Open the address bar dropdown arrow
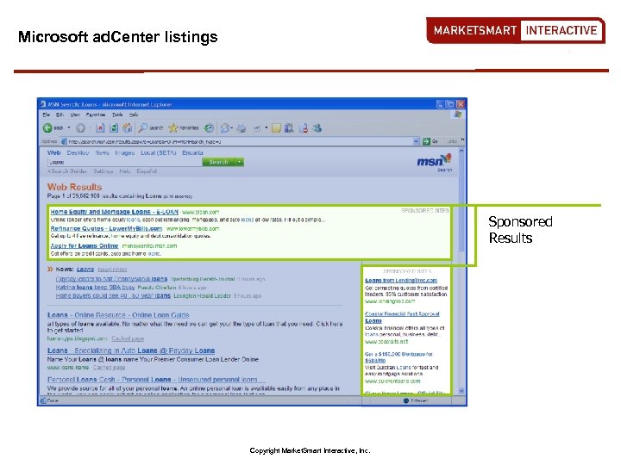 (x=417, y=141)
